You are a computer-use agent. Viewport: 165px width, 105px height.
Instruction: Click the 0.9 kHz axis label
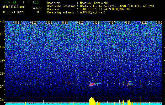point(2,60)
